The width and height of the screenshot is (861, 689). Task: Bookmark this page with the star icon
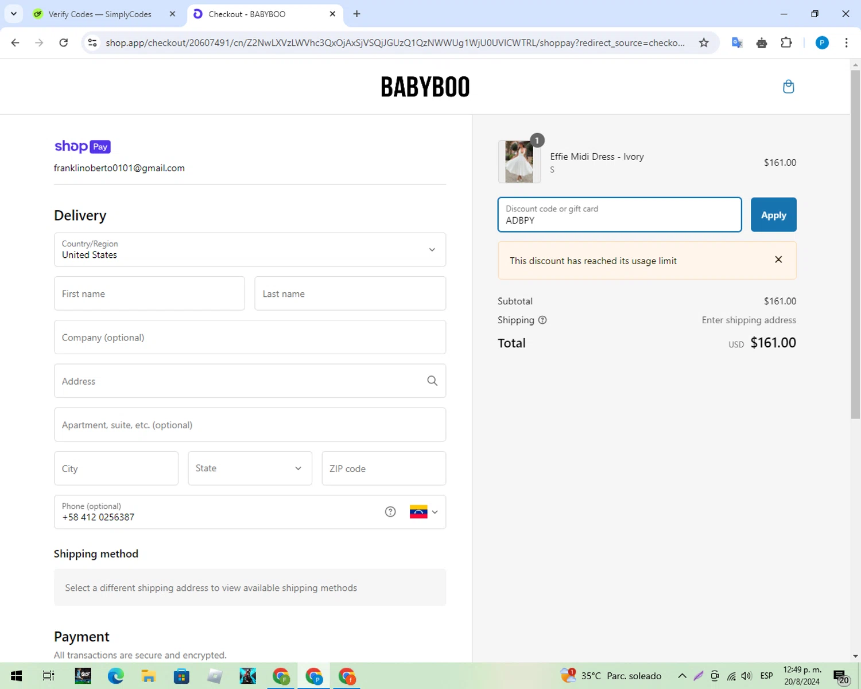[704, 42]
